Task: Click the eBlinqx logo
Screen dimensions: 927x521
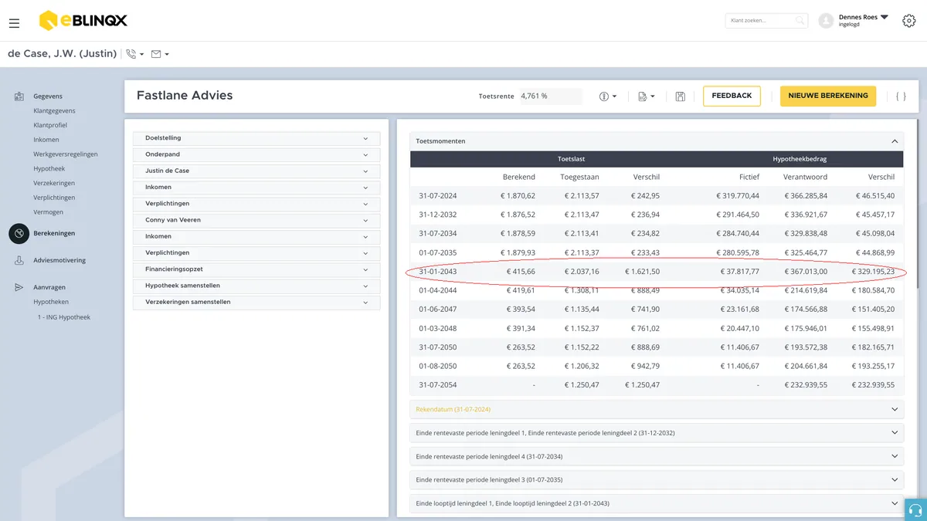Action: click(x=83, y=21)
